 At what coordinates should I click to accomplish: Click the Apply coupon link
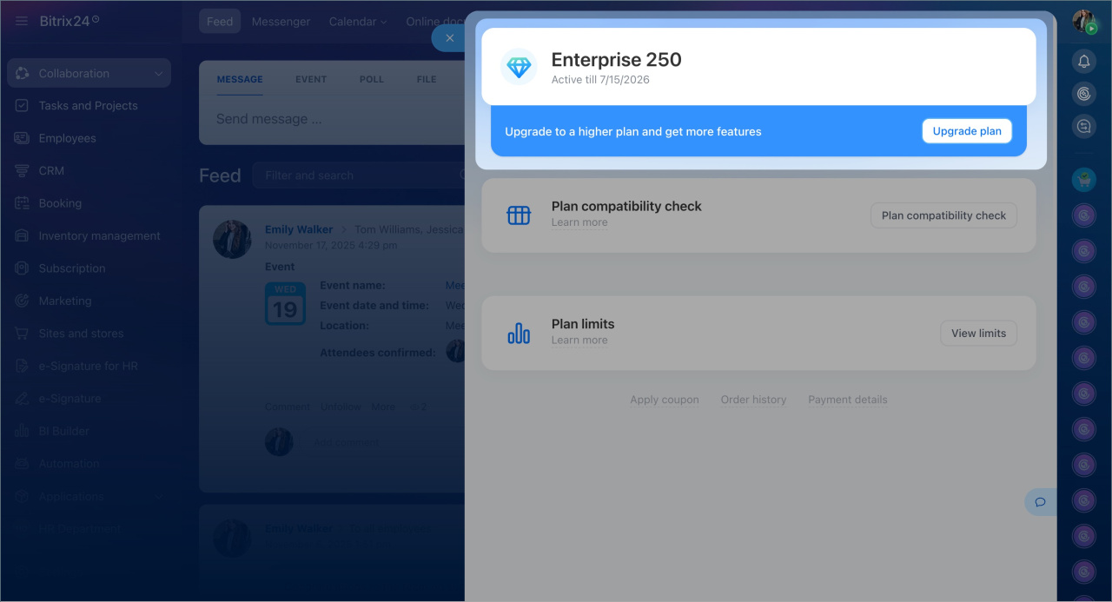(x=665, y=400)
